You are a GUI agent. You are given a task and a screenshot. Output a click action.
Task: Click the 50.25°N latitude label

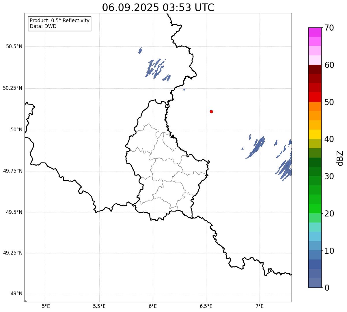coord(12,88)
